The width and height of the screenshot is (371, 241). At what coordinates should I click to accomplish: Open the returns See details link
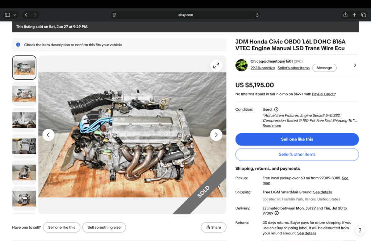(307, 233)
